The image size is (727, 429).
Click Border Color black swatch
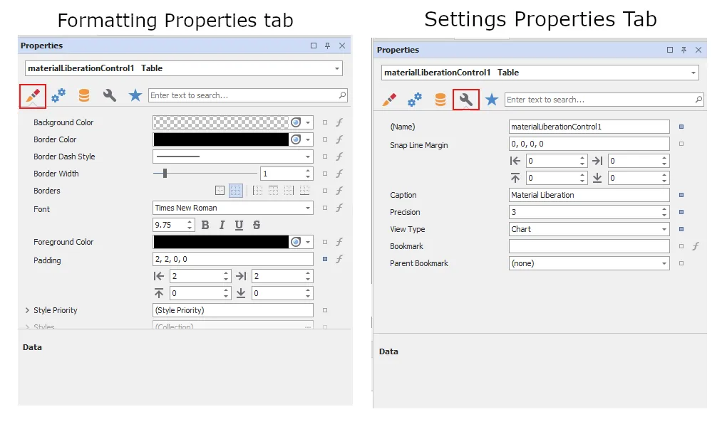(221, 139)
